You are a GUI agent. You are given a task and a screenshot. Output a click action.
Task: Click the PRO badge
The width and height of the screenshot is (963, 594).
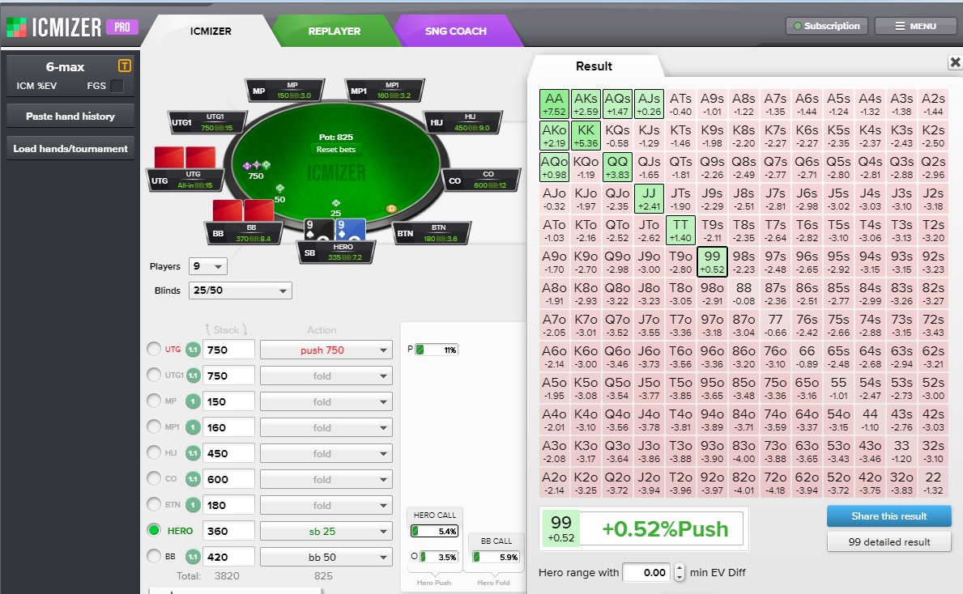[x=122, y=27]
